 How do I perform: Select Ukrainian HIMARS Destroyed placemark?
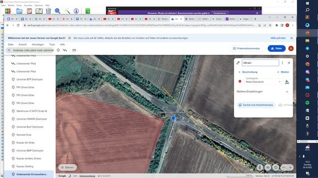click(29, 119)
